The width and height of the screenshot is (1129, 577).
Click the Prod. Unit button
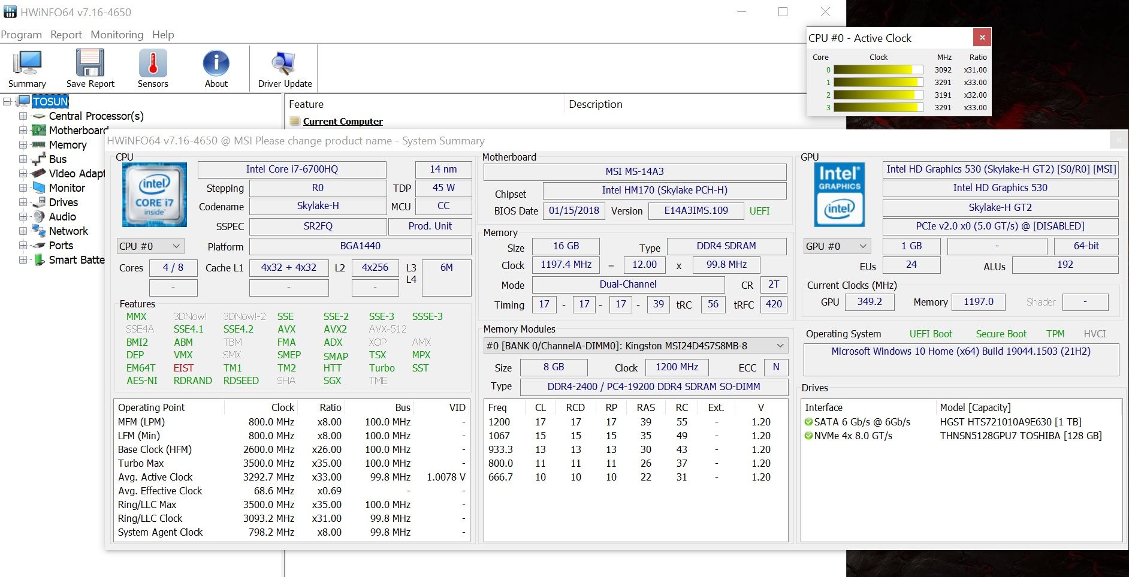pyautogui.click(x=430, y=226)
